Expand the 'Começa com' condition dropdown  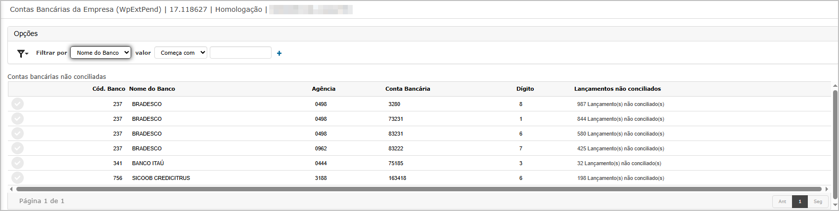pos(181,53)
